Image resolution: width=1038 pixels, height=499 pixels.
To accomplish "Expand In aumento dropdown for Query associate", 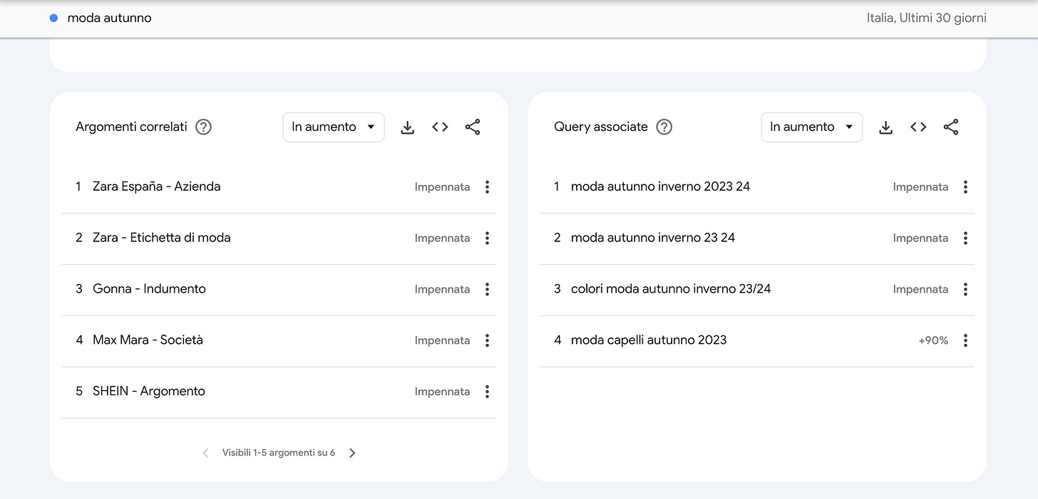I will point(811,127).
